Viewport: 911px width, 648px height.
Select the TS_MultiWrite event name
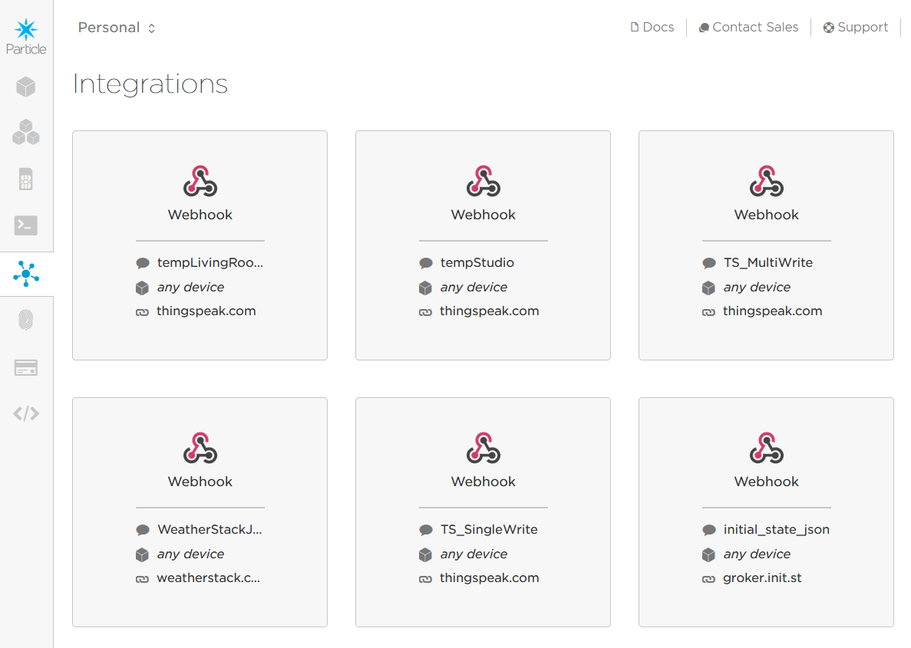pyautogui.click(x=767, y=262)
